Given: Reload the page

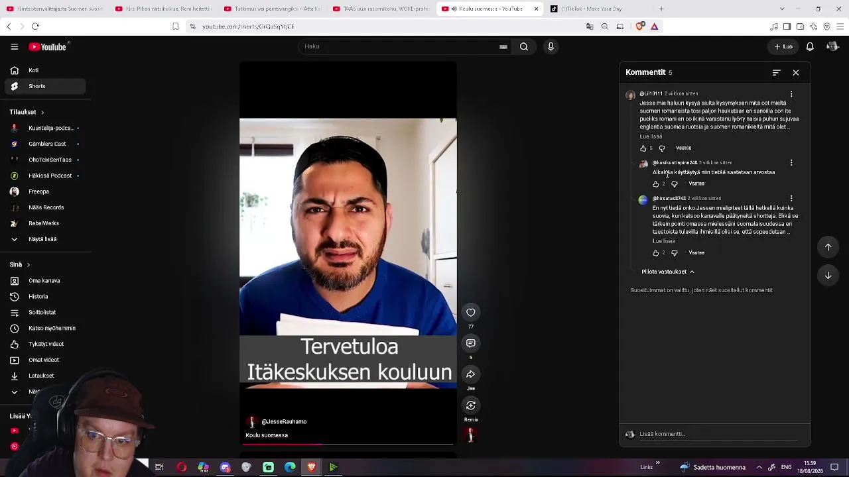Looking at the screenshot, I should tap(35, 26).
